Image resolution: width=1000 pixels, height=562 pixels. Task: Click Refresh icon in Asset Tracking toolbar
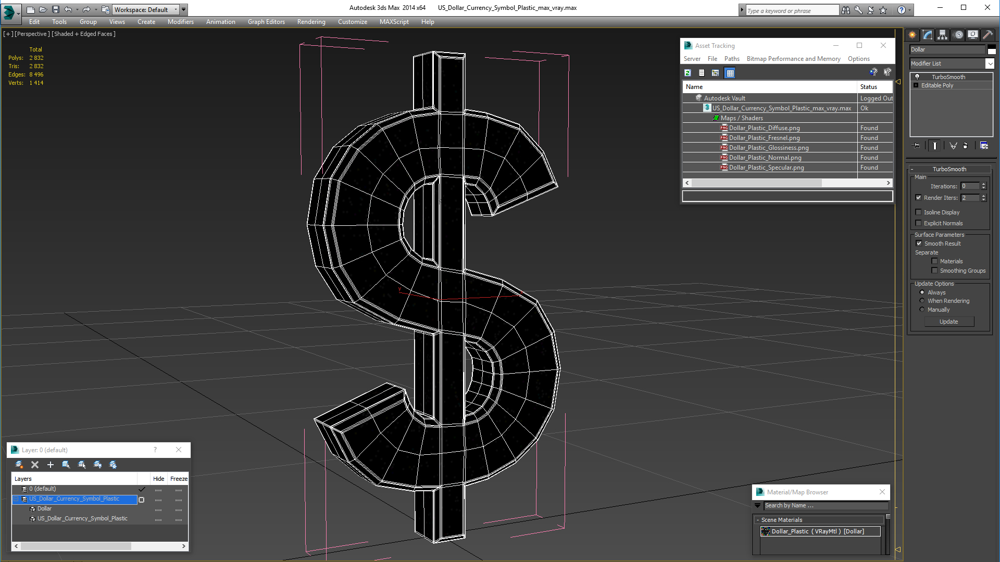point(687,73)
